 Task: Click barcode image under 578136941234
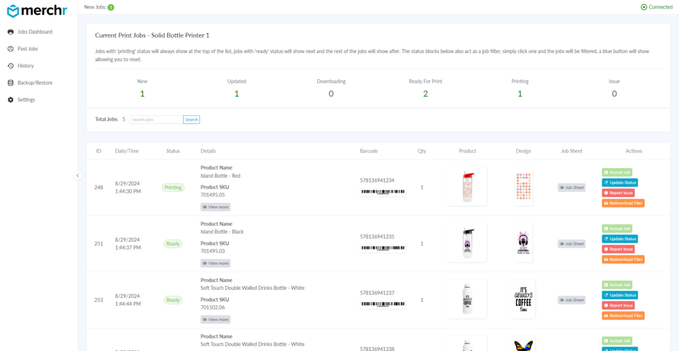click(x=383, y=192)
